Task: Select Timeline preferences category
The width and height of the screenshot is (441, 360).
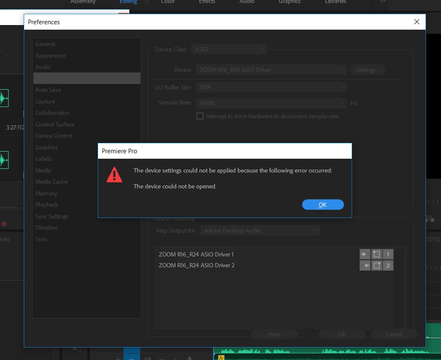Action: point(46,228)
